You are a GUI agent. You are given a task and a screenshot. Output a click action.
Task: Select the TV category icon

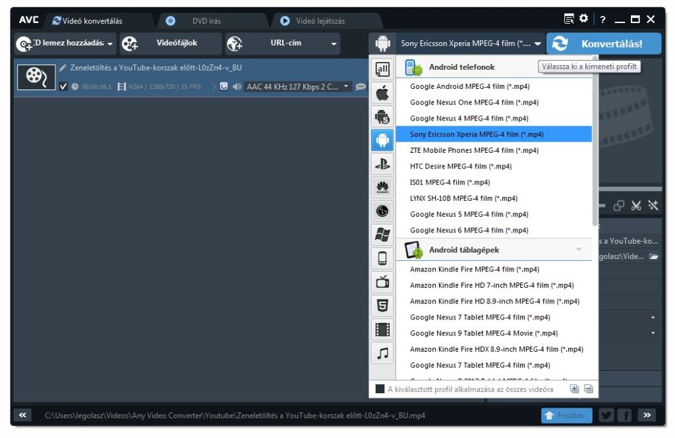[382, 283]
